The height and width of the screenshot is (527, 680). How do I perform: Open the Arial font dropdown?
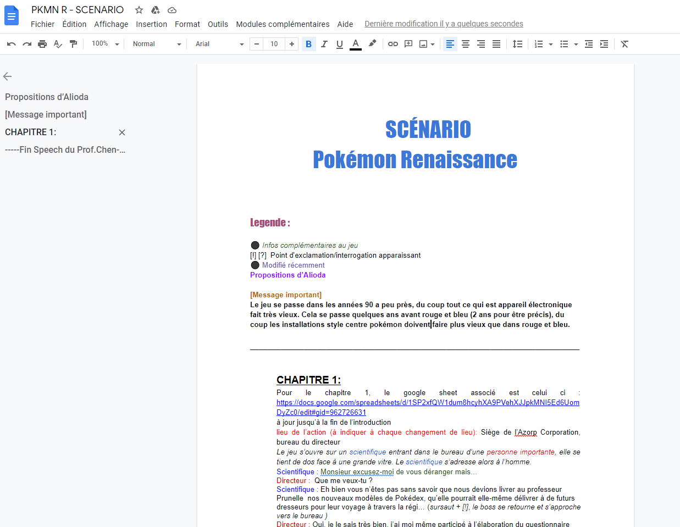point(219,44)
